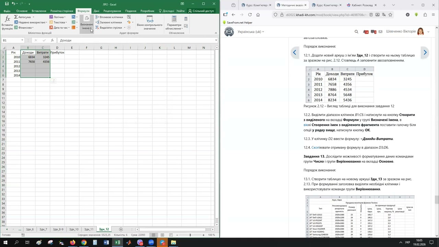Click the Windows Start button

pyautogui.click(x=6, y=243)
